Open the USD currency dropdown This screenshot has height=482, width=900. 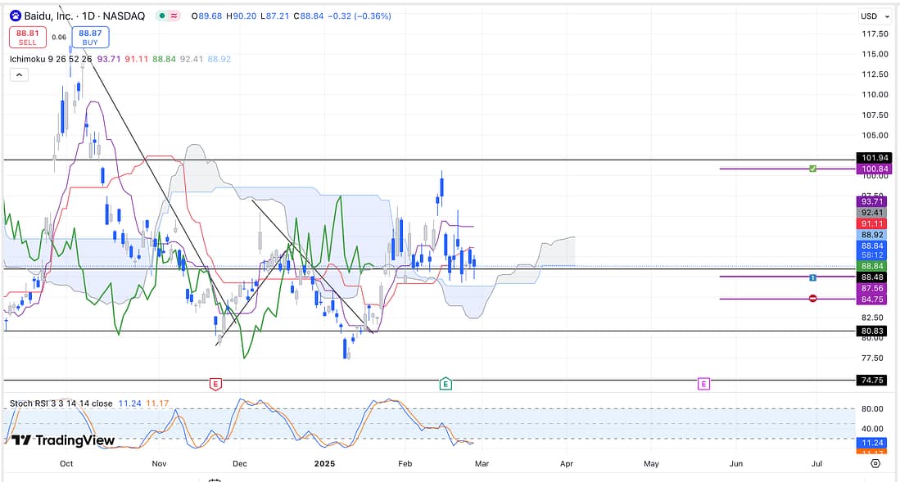[x=871, y=16]
